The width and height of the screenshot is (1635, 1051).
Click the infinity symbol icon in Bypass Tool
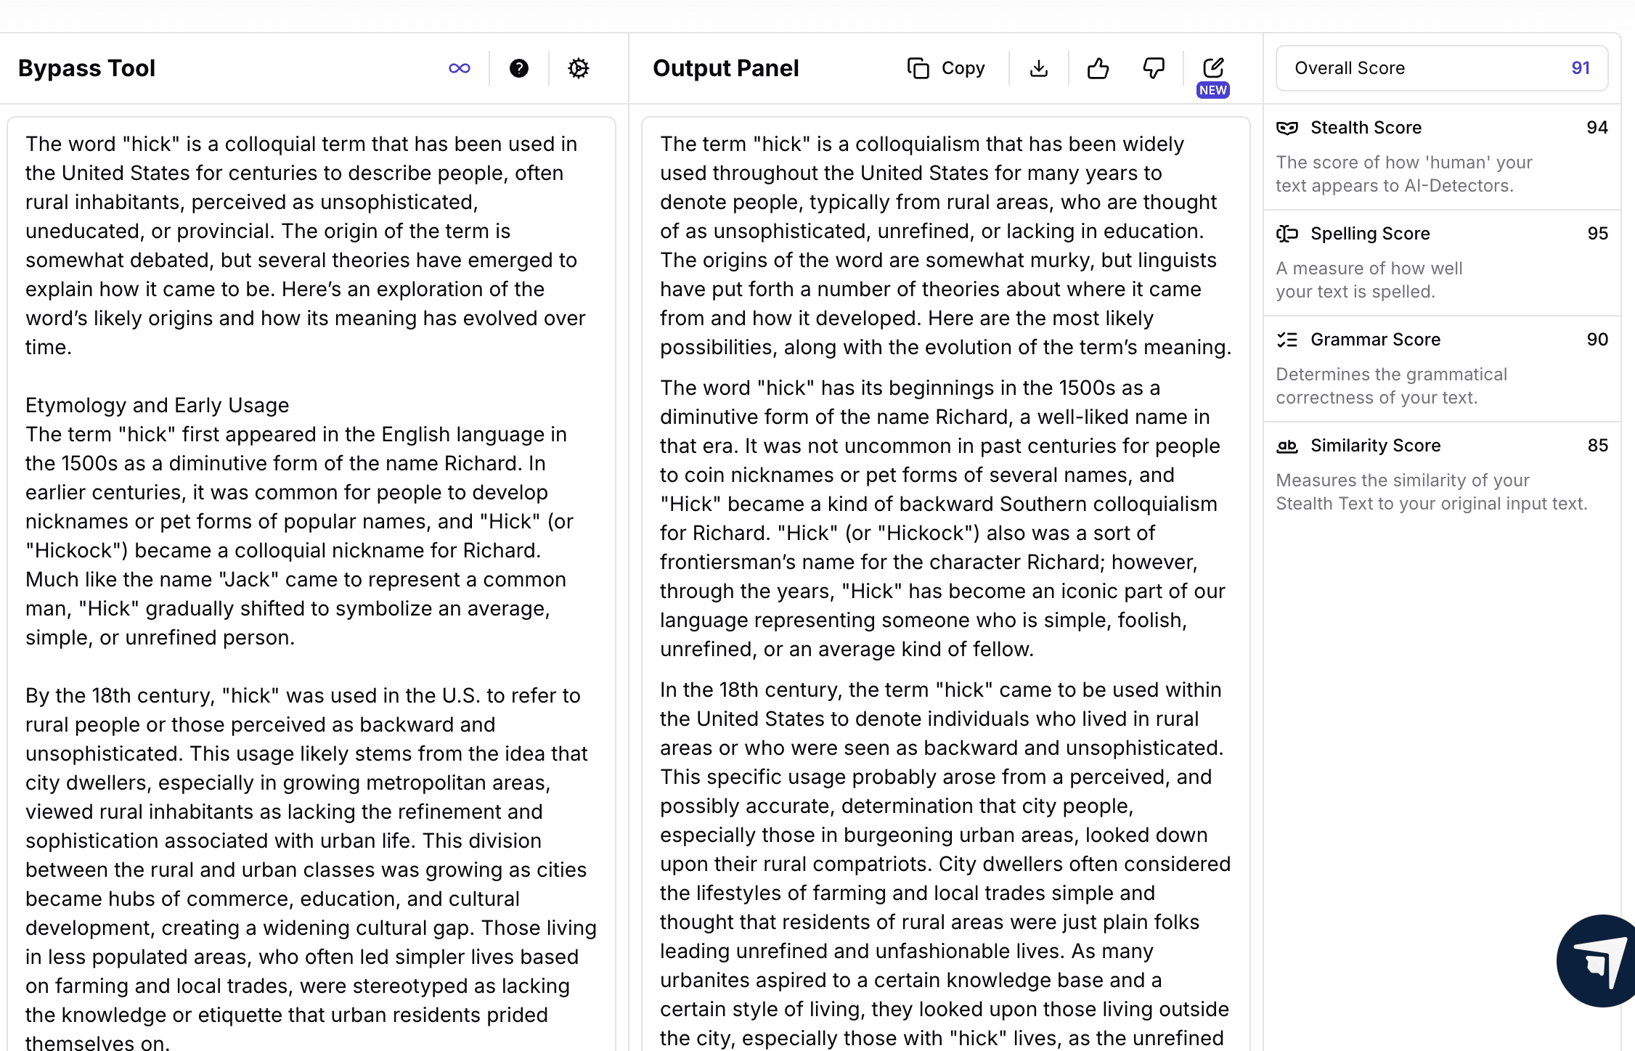(460, 68)
